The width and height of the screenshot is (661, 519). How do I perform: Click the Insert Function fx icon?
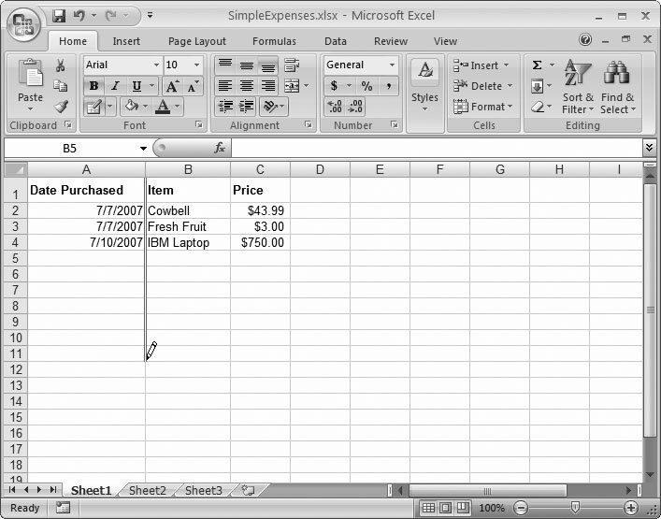point(220,148)
